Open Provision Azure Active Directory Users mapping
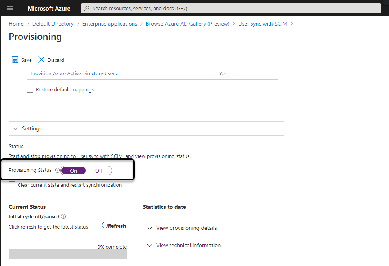 (74, 74)
